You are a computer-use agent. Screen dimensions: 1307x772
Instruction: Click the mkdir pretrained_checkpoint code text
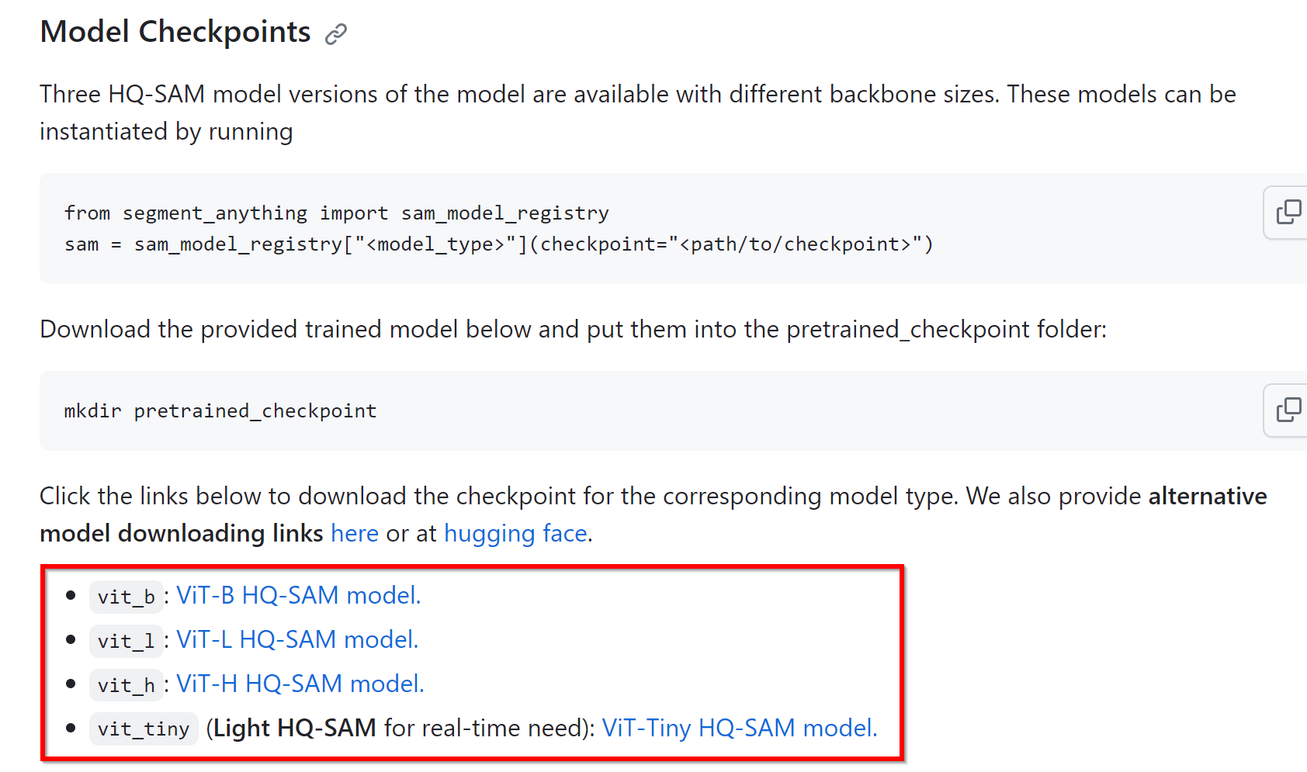[220, 411]
